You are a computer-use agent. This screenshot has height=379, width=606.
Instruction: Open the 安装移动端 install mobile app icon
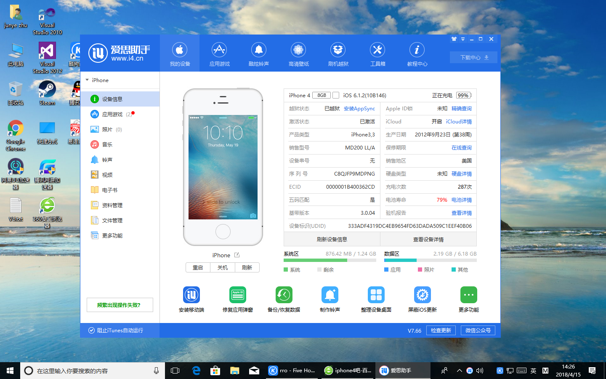click(x=191, y=295)
